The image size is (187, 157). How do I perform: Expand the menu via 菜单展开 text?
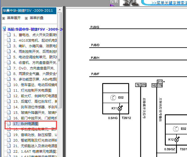(x=14, y=18)
